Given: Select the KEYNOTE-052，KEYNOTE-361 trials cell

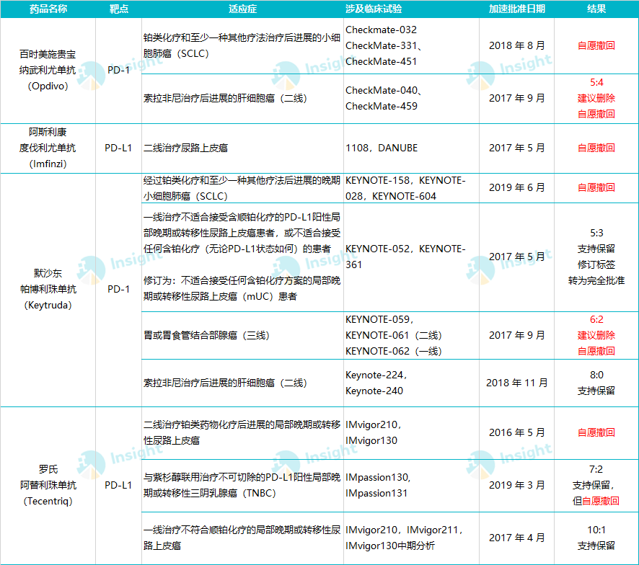Looking at the screenshot, I should (411, 257).
